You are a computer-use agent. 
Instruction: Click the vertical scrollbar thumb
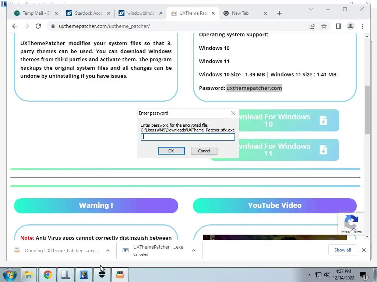tap(367, 109)
